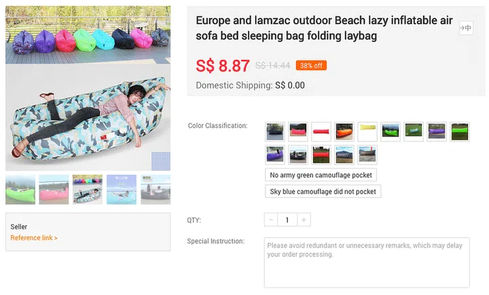
Task: Select the last color swatch in first row
Action: coord(460,131)
